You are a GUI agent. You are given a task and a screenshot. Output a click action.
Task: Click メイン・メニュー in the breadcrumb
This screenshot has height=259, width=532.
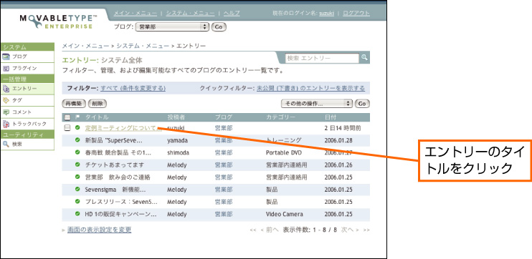click(x=86, y=45)
